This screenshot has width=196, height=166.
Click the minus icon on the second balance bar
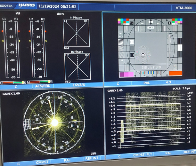[29, 82]
